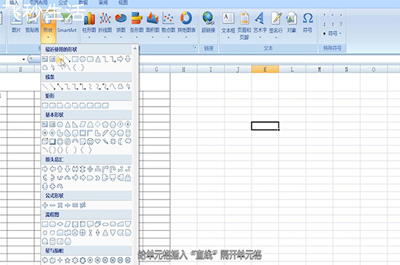
Task: Choose the cube shape
Action: (45, 142)
